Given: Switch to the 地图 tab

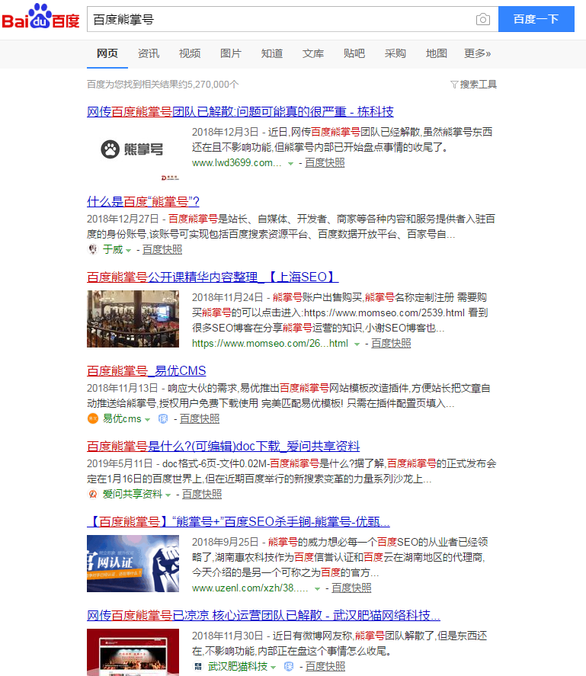Looking at the screenshot, I should 437,53.
